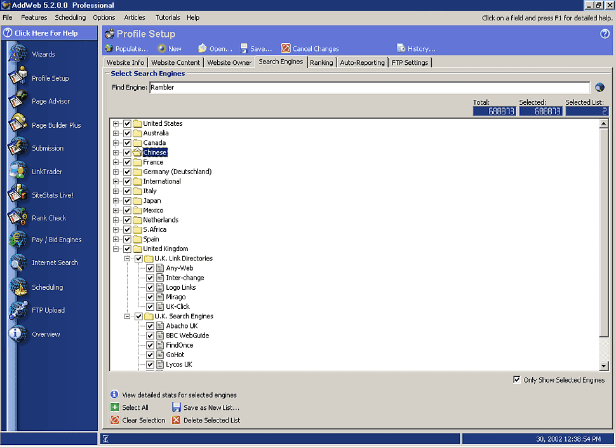This screenshot has height=448, width=616.
Task: Switch to FTP Settings tab
Action: pos(410,62)
